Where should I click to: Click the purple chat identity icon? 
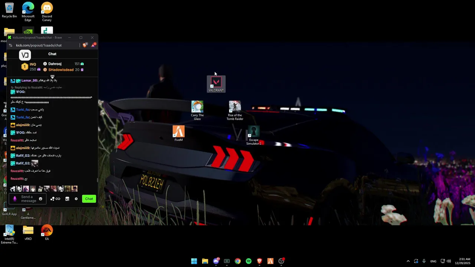click(x=15, y=199)
